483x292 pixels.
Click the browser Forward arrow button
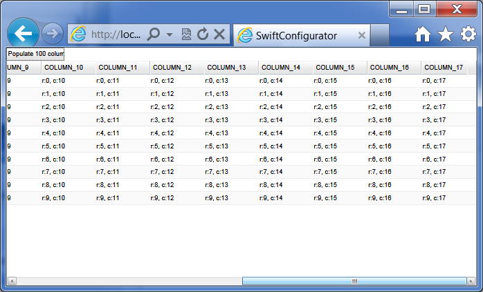(x=52, y=34)
